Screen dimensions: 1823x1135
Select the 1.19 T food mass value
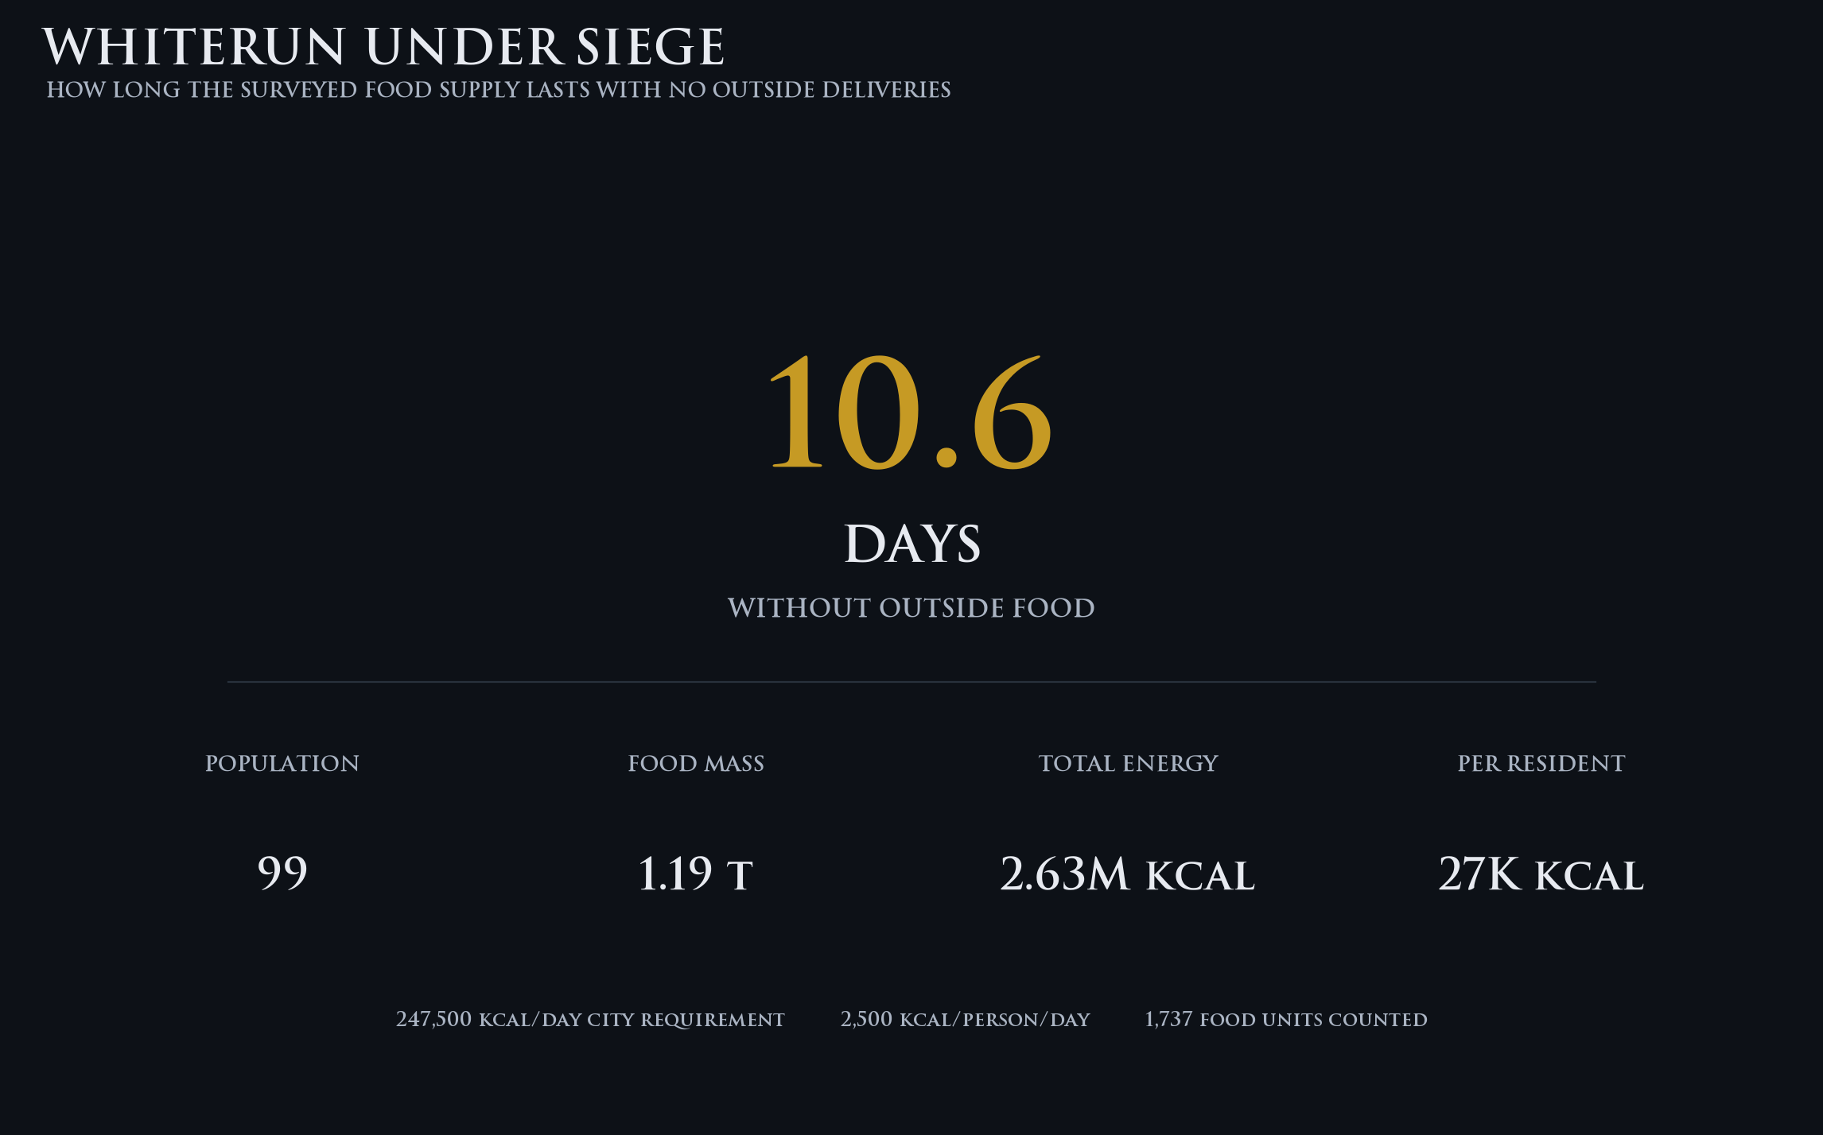tap(696, 874)
